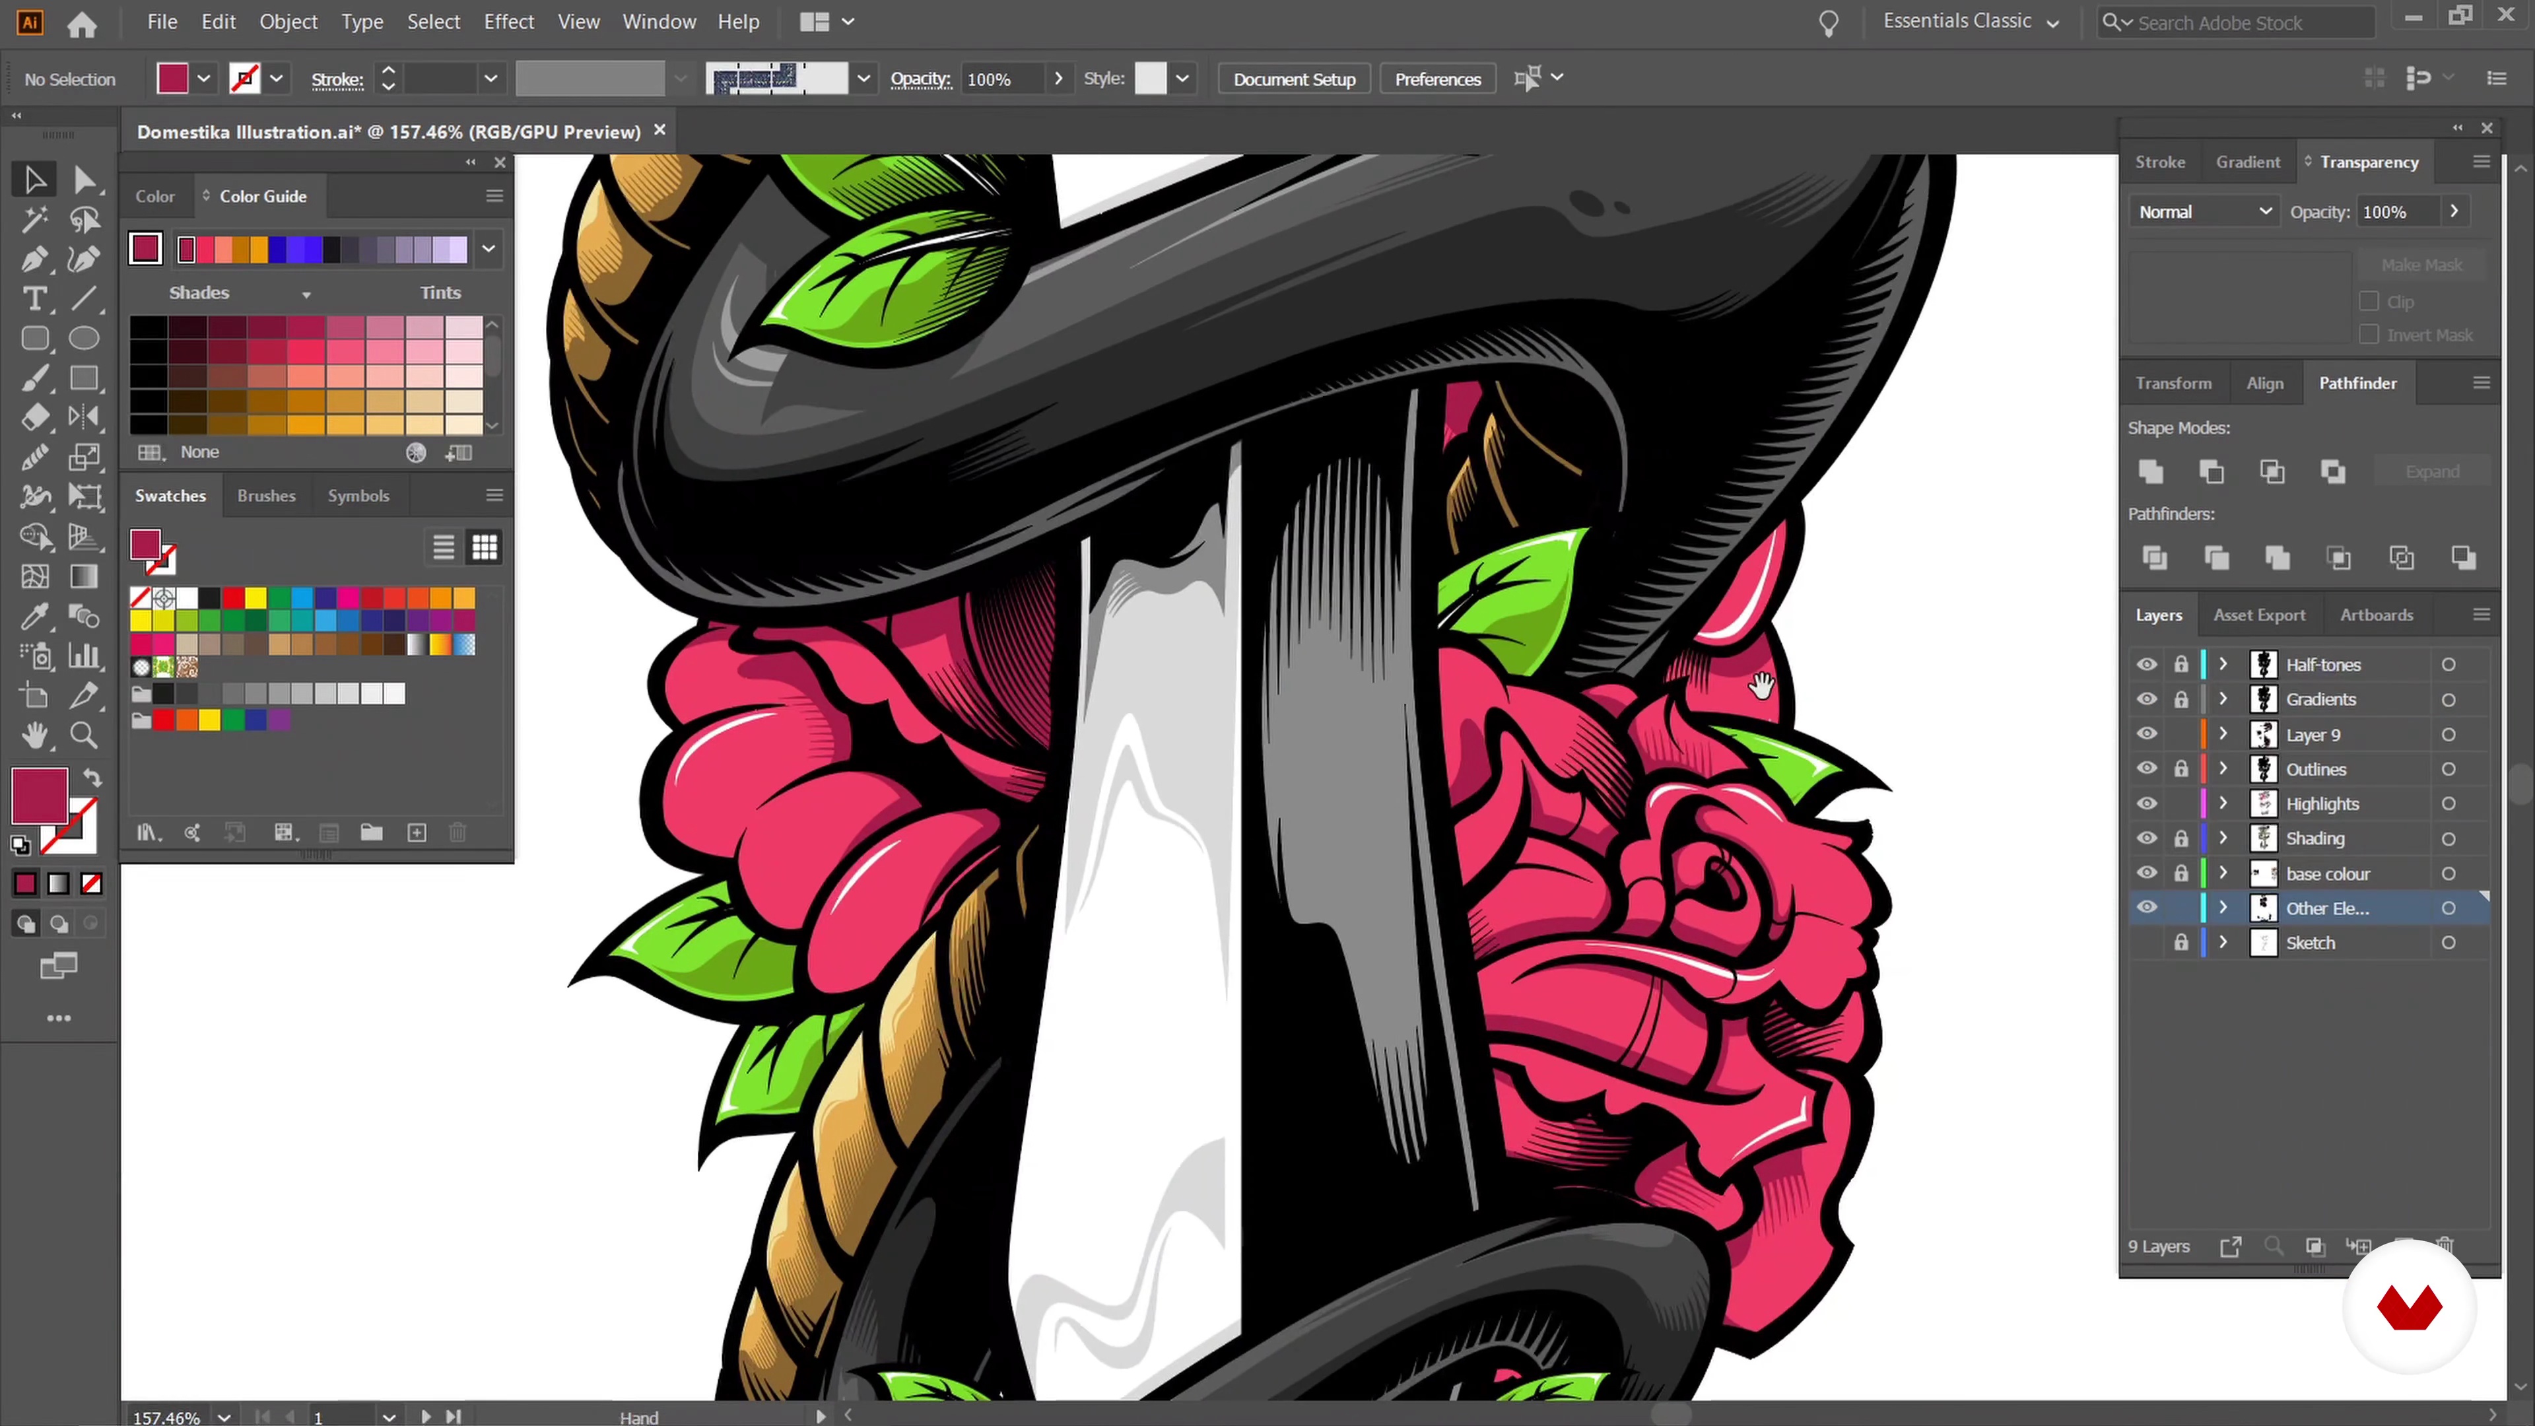Check the Invert Mask checkbox
The height and width of the screenshot is (1426, 2535).
(2369, 335)
